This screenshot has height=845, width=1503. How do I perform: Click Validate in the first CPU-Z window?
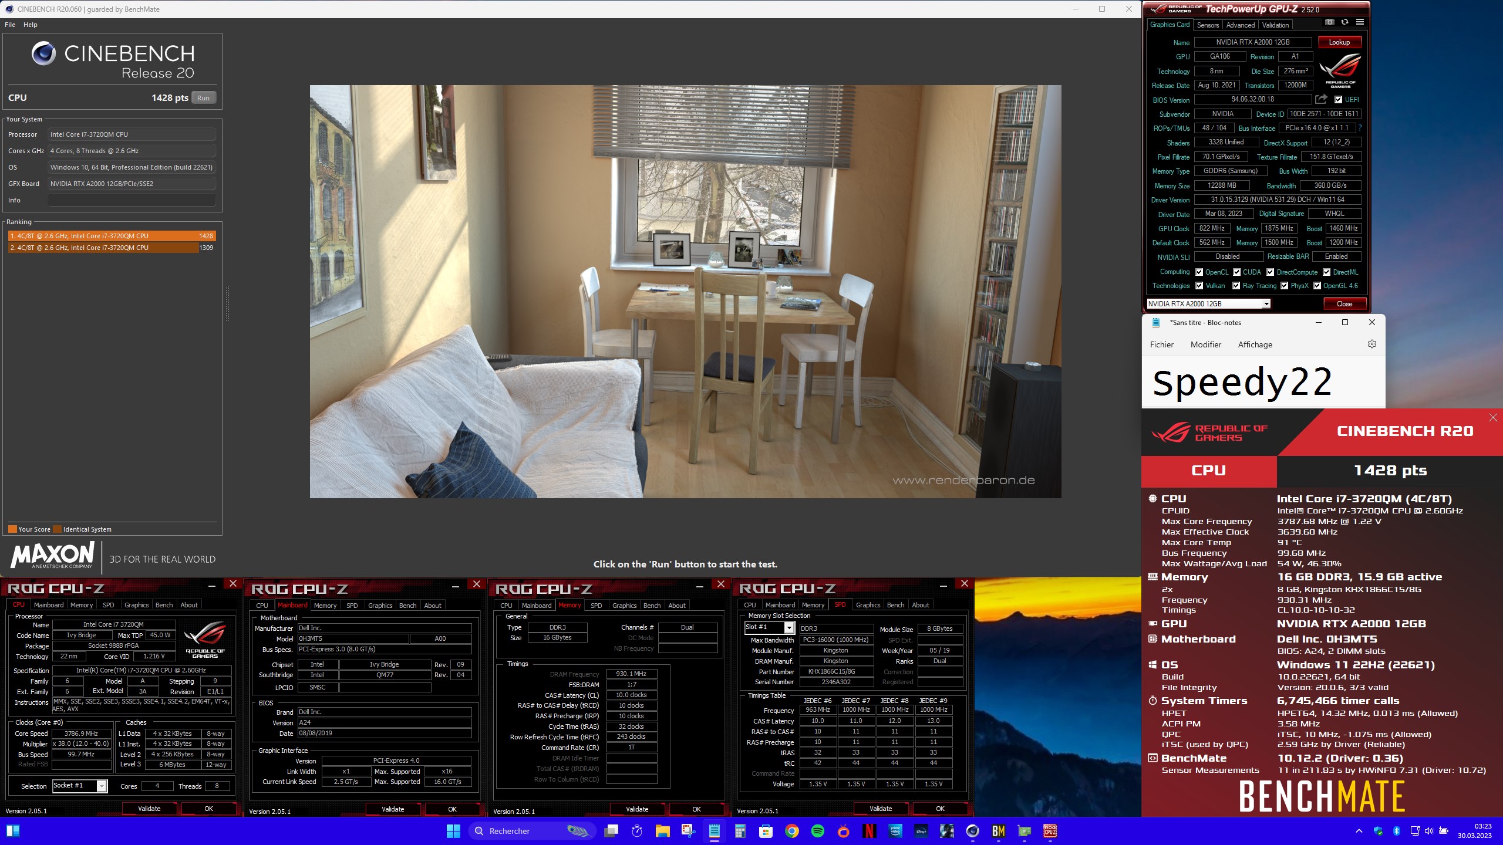[x=149, y=809]
